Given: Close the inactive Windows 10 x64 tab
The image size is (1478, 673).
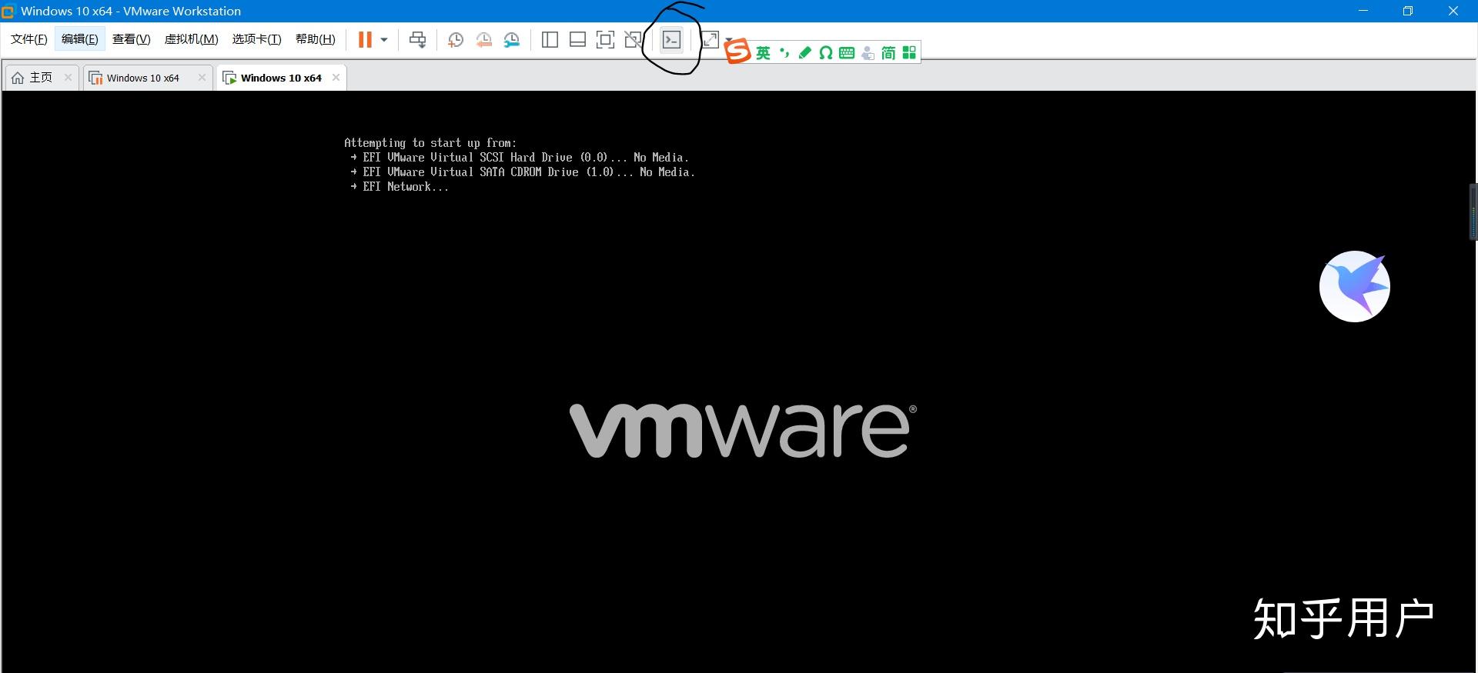Looking at the screenshot, I should tap(202, 77).
